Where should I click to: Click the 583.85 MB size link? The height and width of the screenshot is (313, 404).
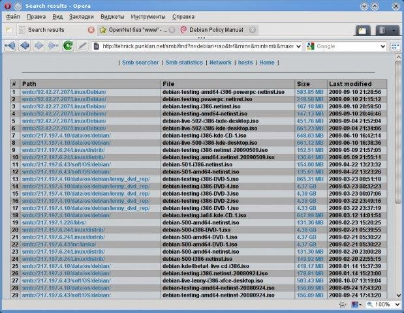pos(310,92)
